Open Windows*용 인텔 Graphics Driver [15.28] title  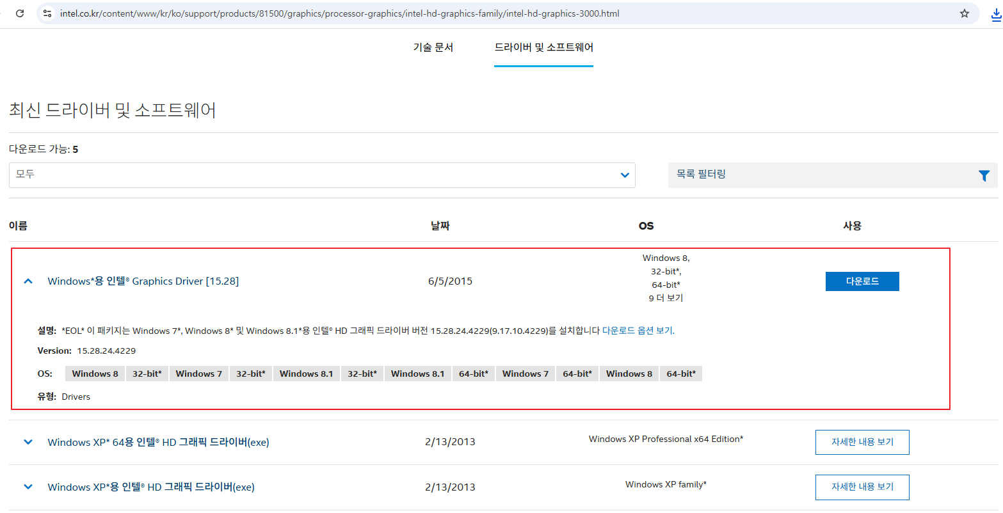[x=143, y=281]
